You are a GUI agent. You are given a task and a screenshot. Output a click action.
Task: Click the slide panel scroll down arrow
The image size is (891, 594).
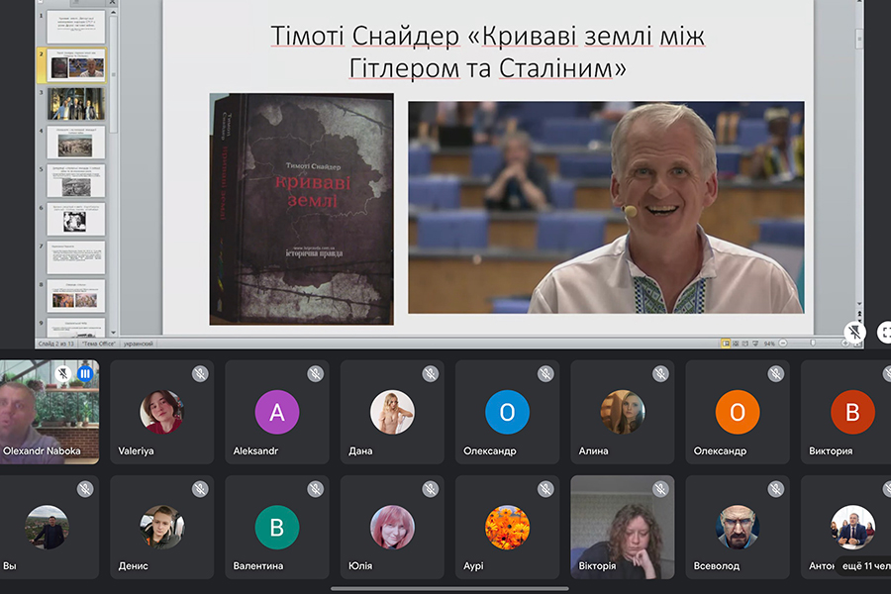(113, 332)
